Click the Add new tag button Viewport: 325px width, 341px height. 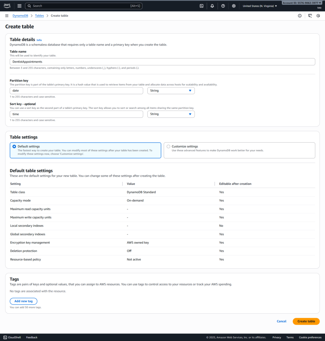click(x=23, y=301)
